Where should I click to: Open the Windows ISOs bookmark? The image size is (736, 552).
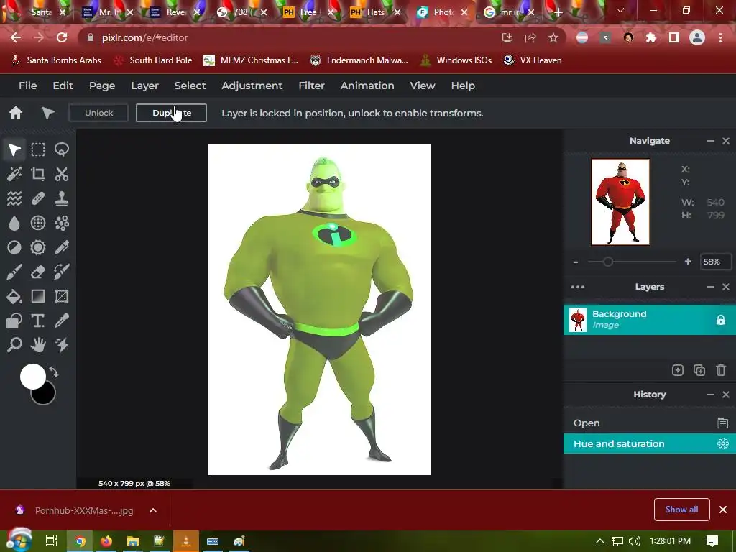(456, 60)
